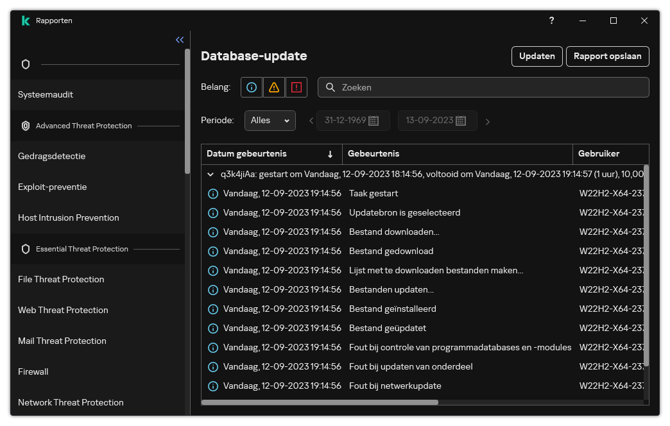Open the Firewall report
The image size is (670, 426).
[33, 371]
